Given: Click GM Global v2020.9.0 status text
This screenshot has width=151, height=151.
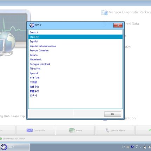Looking at the screenshot, I should [x=14, y=139].
